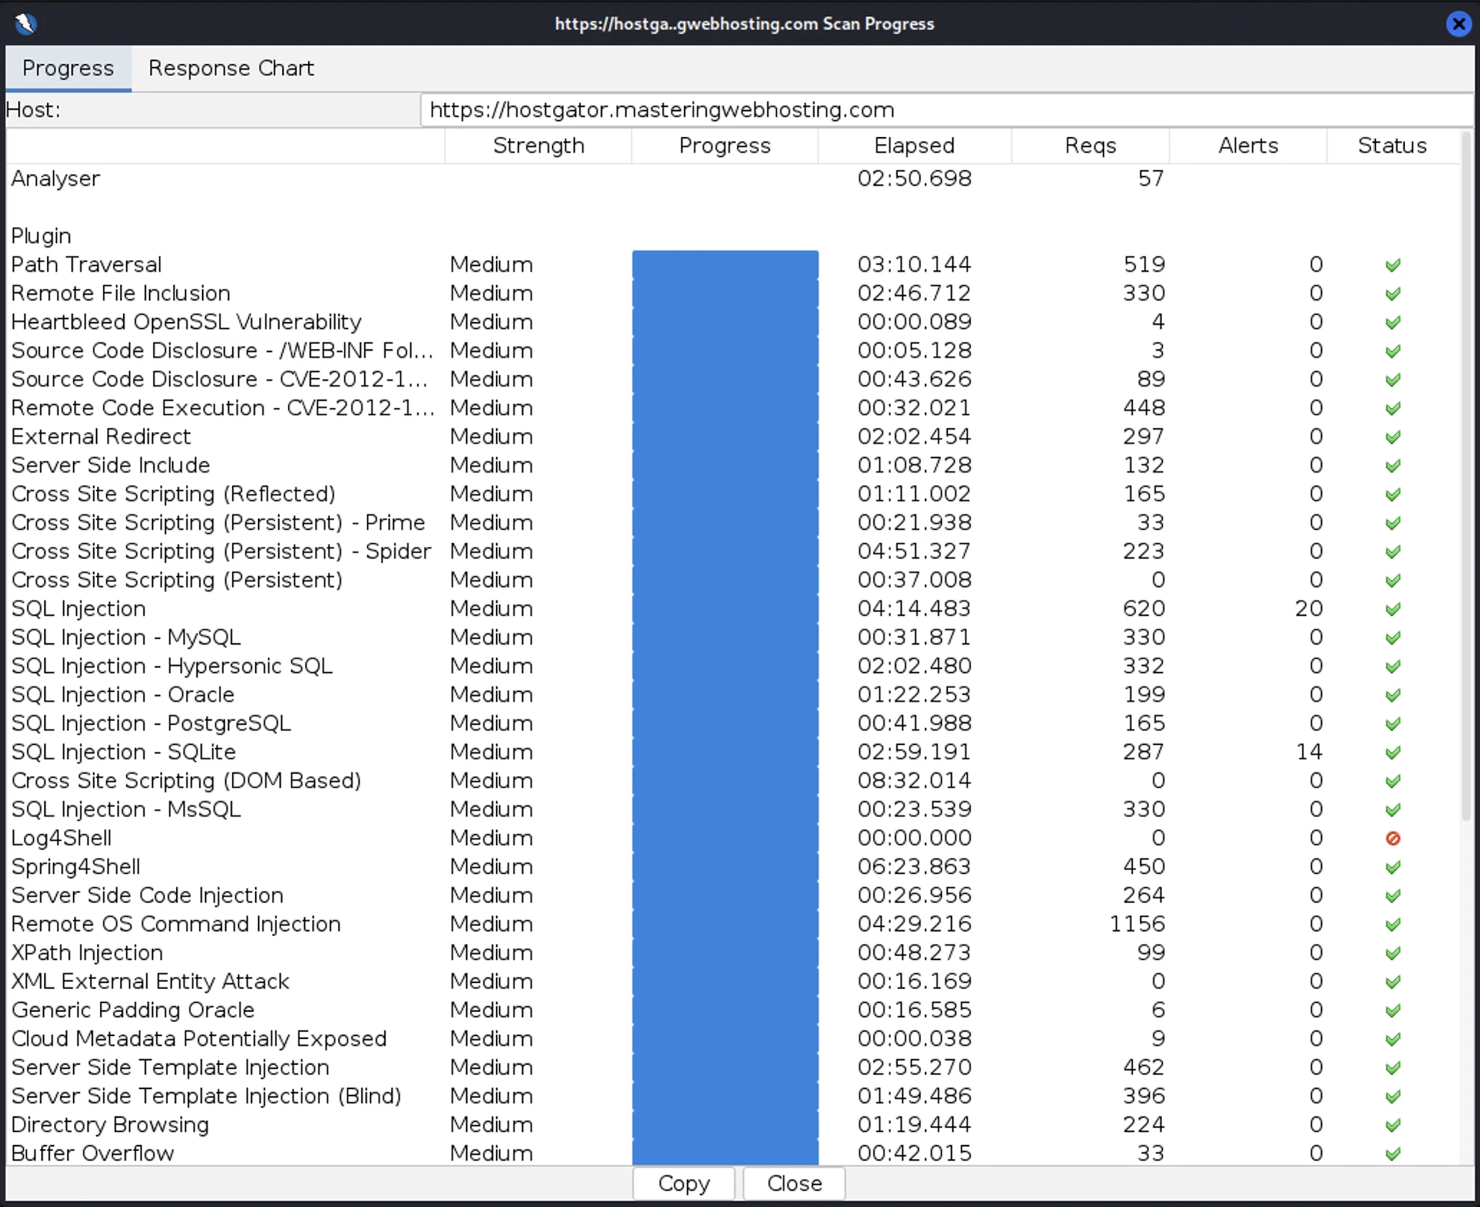Click Heartbleed OpenSSL Vulnerability status checkmark

[x=1392, y=323]
